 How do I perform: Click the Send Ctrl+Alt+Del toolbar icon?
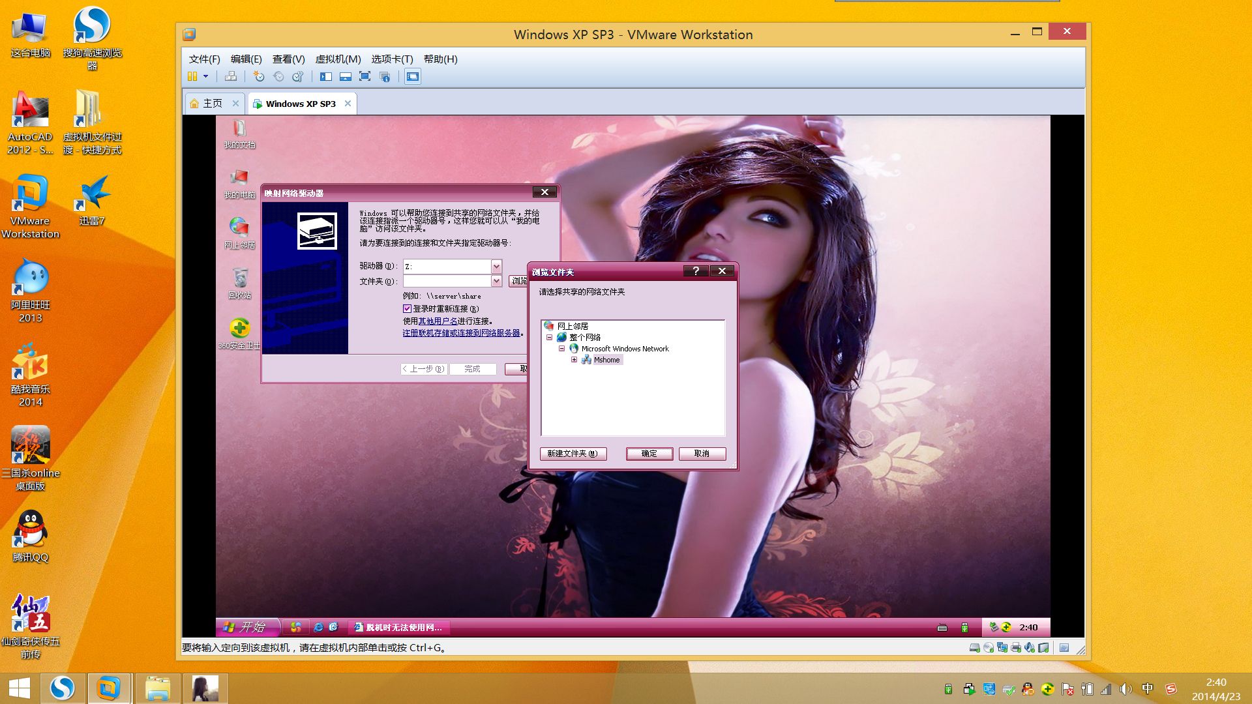[231, 77]
